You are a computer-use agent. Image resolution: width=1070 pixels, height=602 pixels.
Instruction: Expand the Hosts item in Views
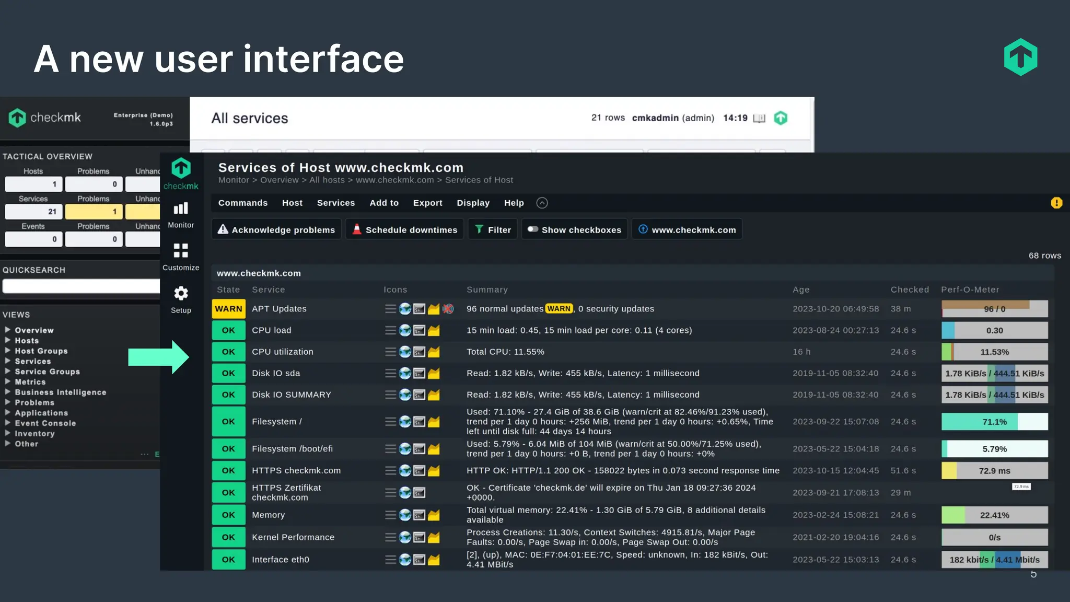click(8, 340)
